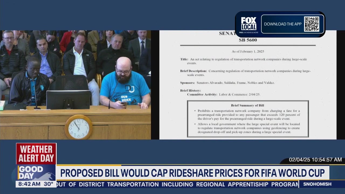Screen dimensions: 345x194
Task: Click the computer monitor on the desk
Action: pos(68,100)
